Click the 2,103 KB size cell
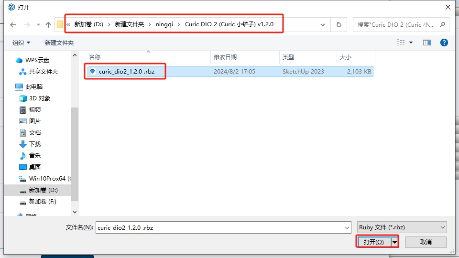The width and height of the screenshot is (459, 258). pyautogui.click(x=359, y=72)
